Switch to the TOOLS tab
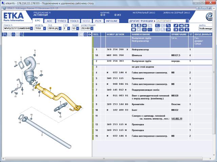 74,21
